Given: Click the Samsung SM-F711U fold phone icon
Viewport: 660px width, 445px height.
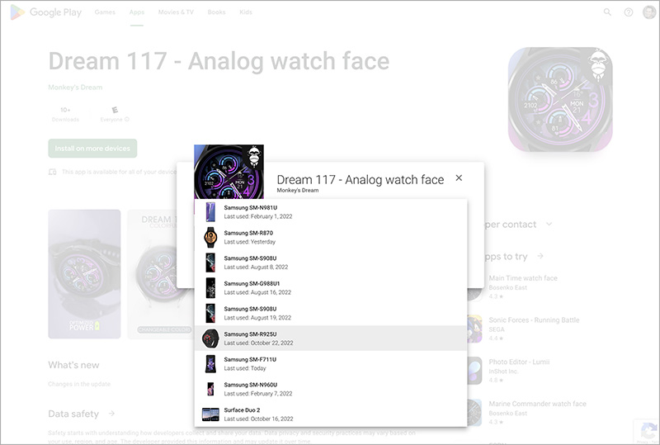Looking at the screenshot, I should (x=210, y=363).
